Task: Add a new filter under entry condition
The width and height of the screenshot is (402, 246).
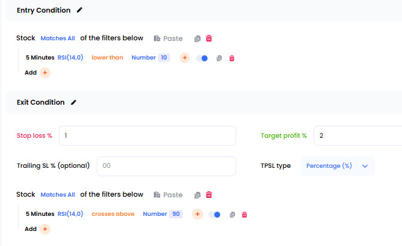Action: tap(45, 73)
